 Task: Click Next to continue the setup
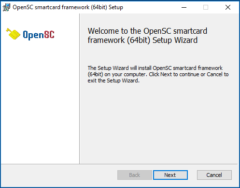tap(170, 175)
